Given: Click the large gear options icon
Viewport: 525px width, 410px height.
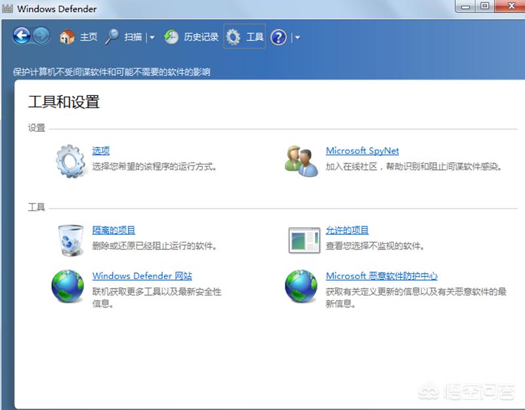Looking at the screenshot, I should [71, 160].
